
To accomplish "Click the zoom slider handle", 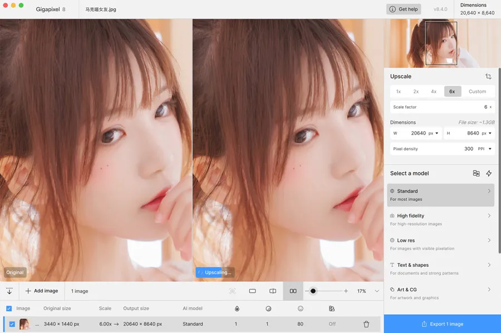I will point(313,291).
